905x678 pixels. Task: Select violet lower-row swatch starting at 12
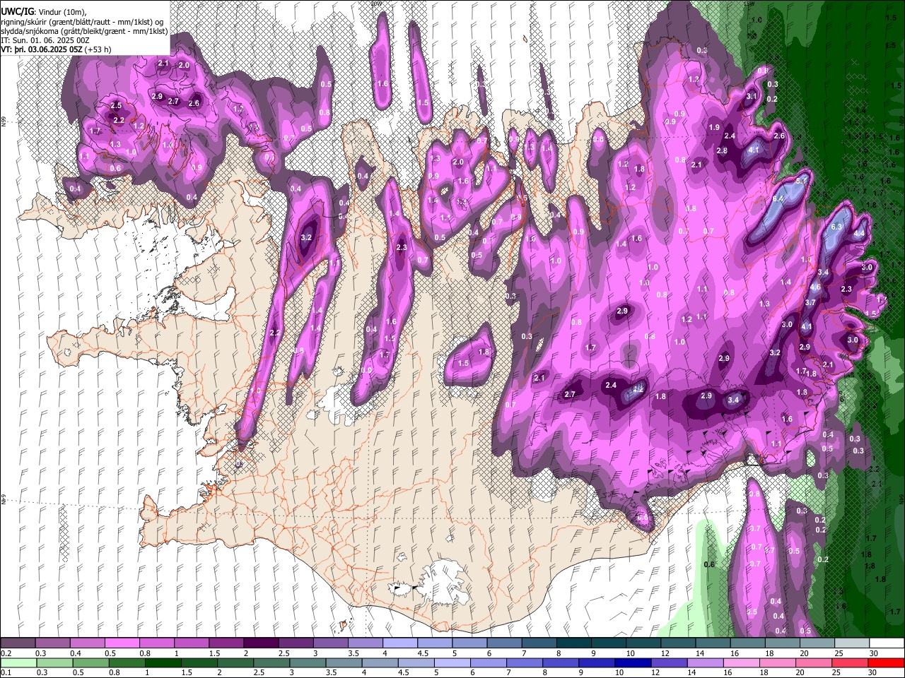click(x=669, y=663)
